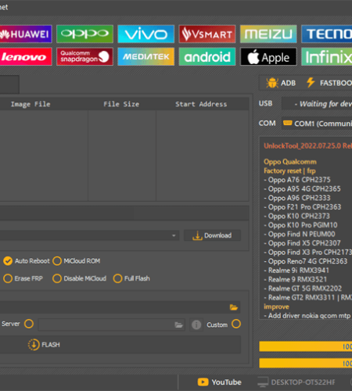352x391 pixels.
Task: Click the Download firmware button
Action: 212,235
